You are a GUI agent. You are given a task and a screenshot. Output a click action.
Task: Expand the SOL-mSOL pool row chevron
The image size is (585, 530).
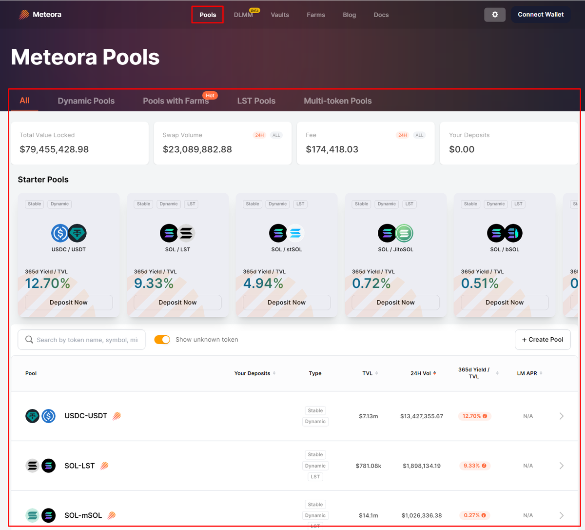coord(562,515)
